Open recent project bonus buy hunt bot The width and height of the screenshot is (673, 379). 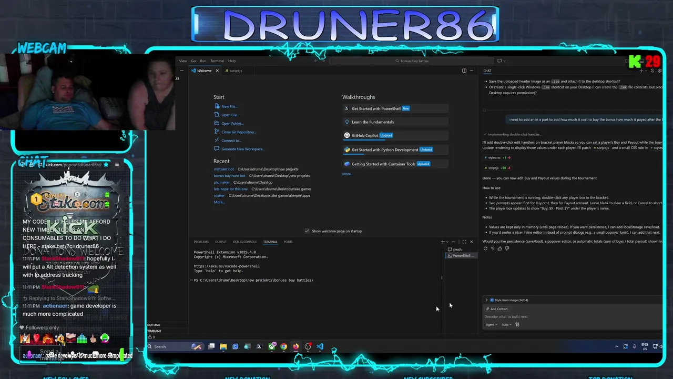(229, 176)
